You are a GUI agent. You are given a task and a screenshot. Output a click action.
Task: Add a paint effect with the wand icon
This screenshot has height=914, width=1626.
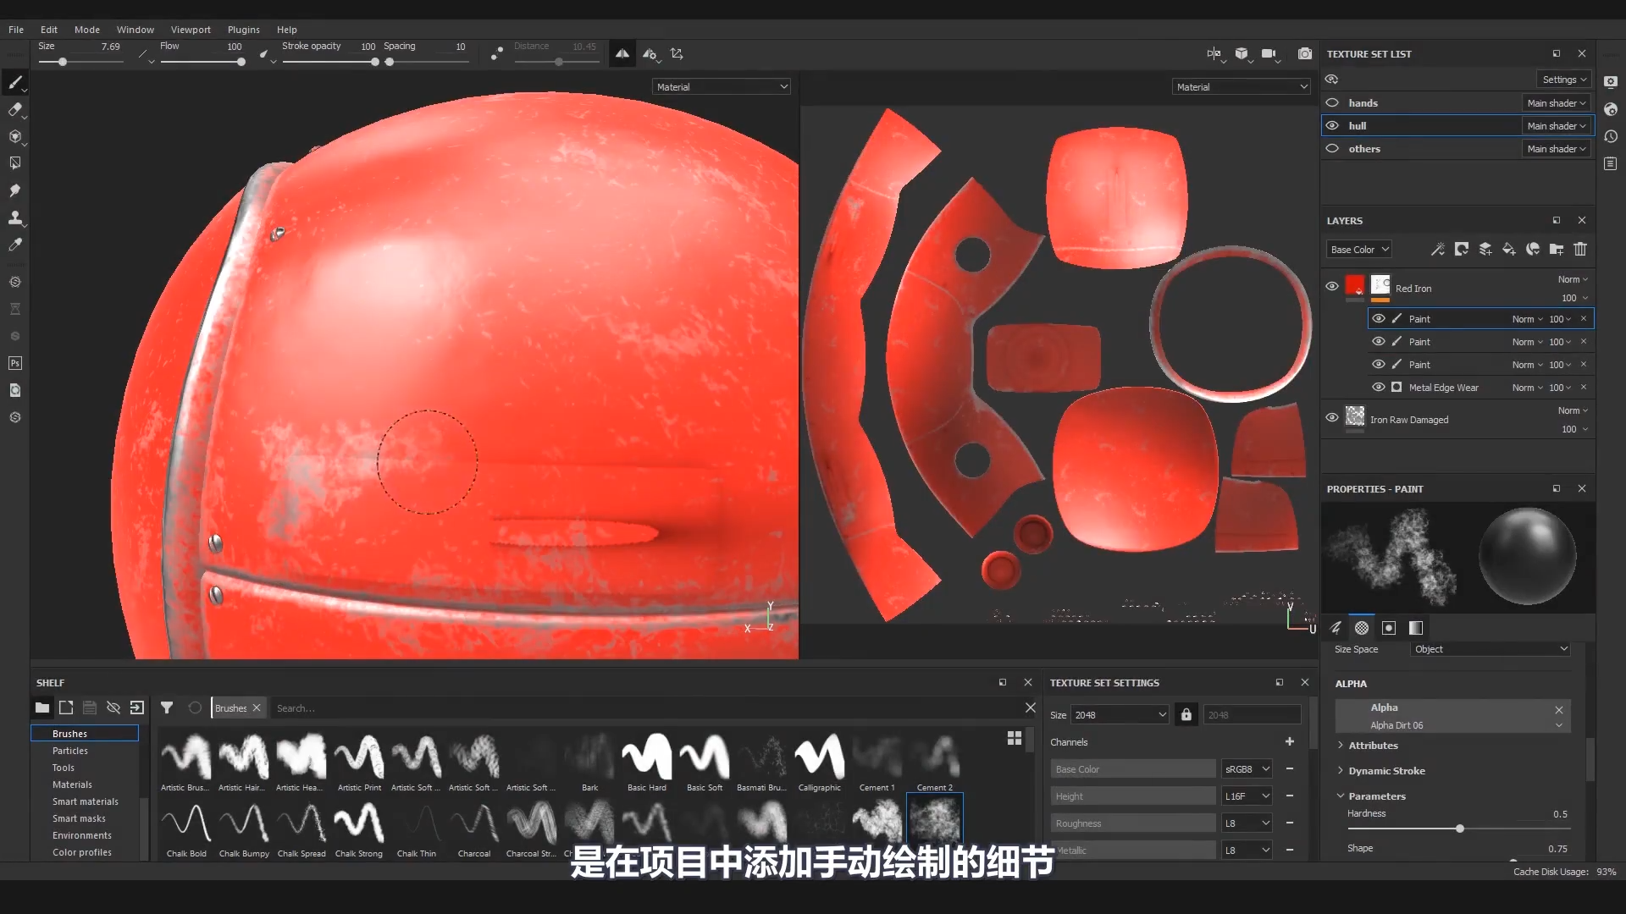pos(1437,249)
